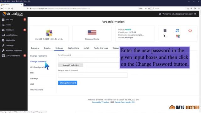Click the browser Search box
This screenshot has height=113, width=201.
click(x=169, y=8)
